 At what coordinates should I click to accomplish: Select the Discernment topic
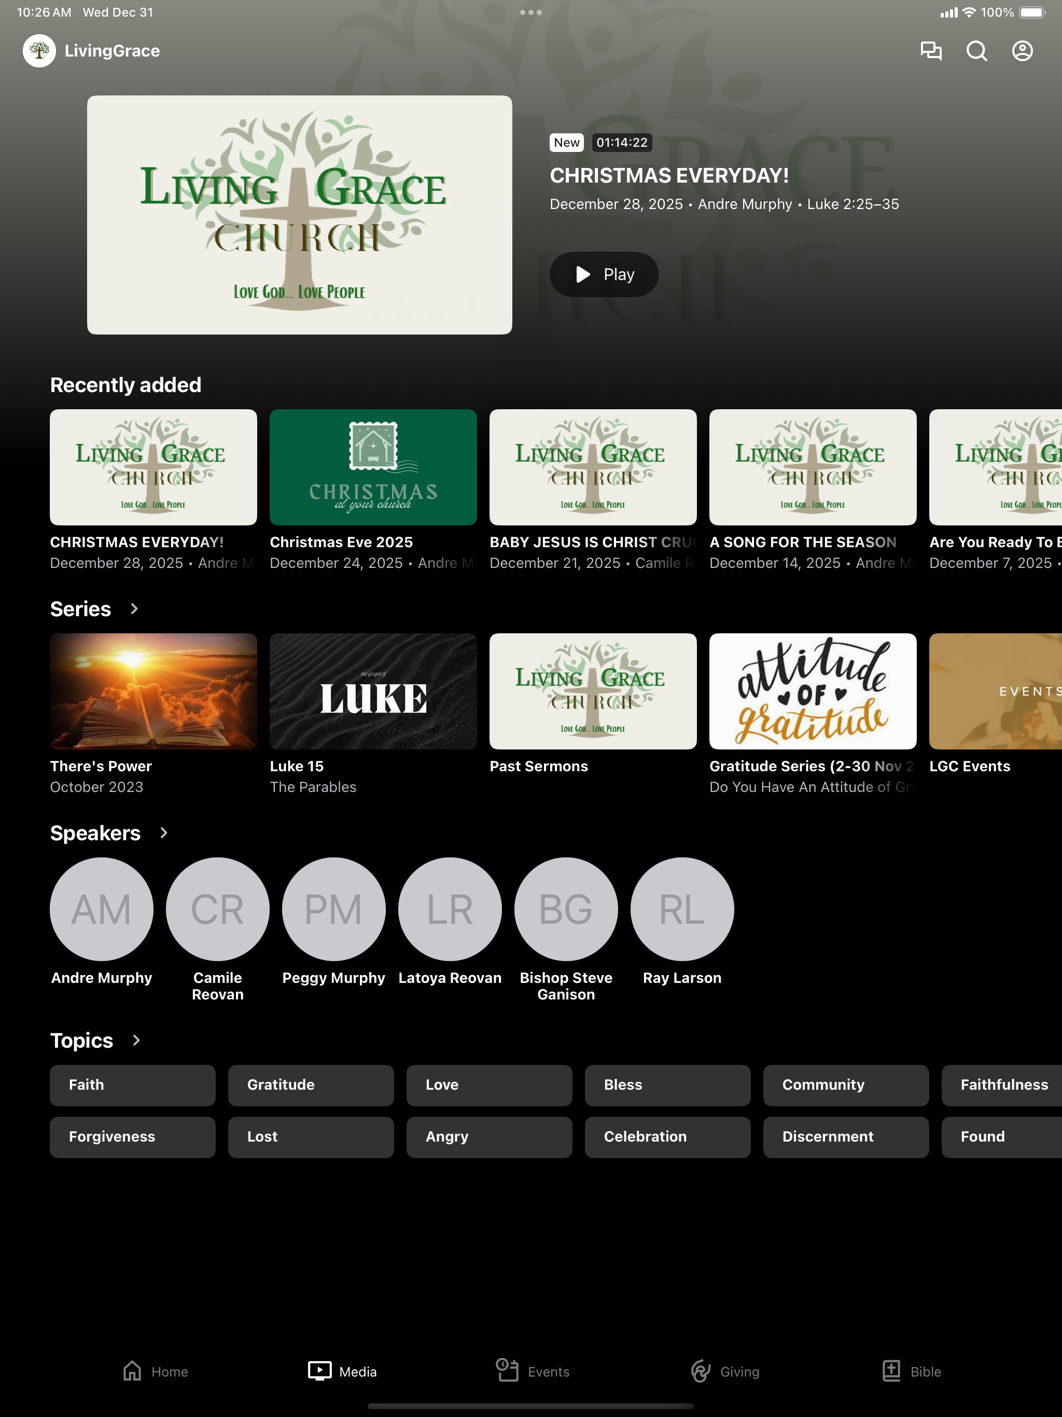(845, 1137)
